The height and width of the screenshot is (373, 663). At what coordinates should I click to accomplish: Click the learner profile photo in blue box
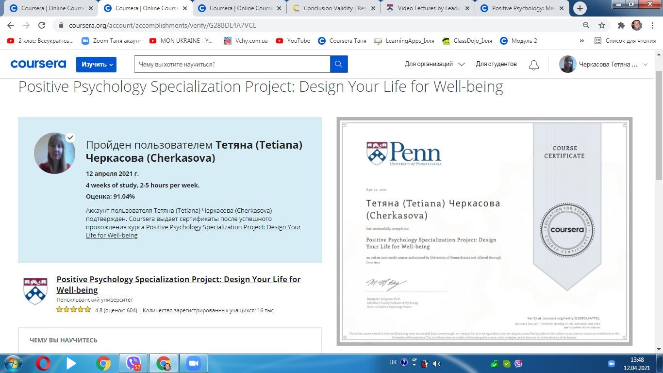click(x=54, y=153)
